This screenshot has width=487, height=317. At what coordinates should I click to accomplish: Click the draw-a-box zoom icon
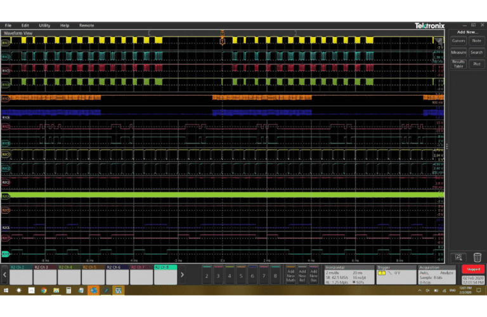[458, 257]
